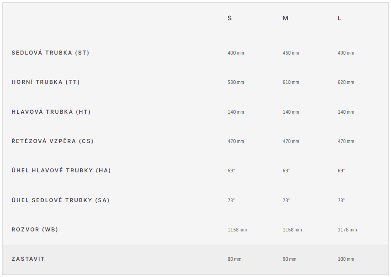Select the 1178 mm wheelbase value

347,230
